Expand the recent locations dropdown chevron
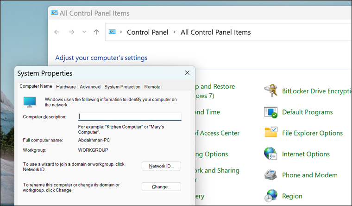The image size is (352, 206). pyautogui.click(x=84, y=32)
